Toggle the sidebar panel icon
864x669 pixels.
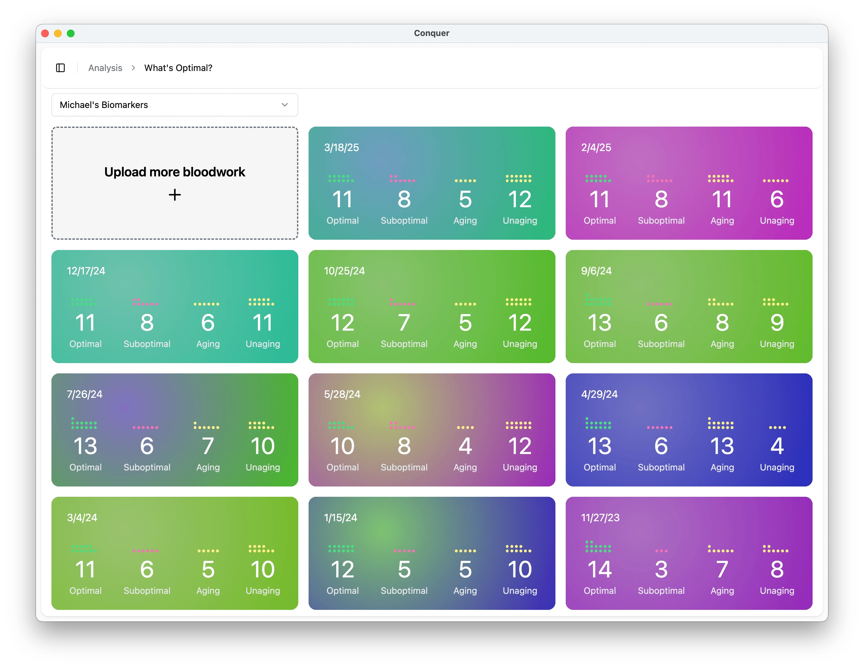coord(60,68)
